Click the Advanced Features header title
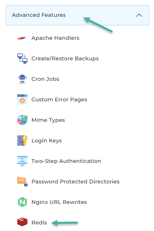The image size is (154, 231). [x=39, y=15]
